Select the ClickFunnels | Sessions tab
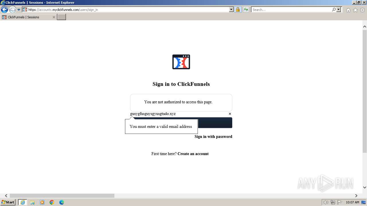The height and width of the screenshot is (206, 367). pyautogui.click(x=28, y=17)
